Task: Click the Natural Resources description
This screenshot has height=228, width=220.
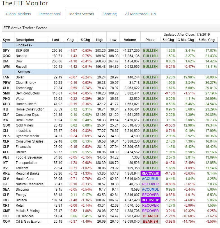Action: coord(29,184)
